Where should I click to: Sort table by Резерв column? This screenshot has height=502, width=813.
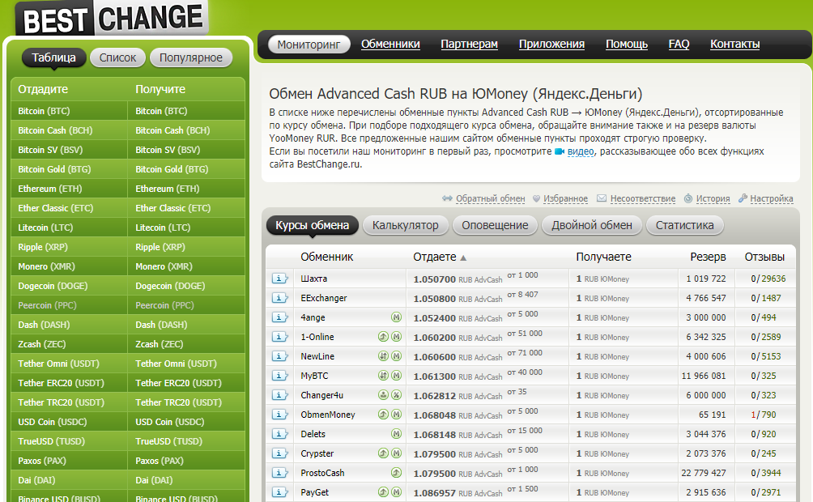[708, 257]
